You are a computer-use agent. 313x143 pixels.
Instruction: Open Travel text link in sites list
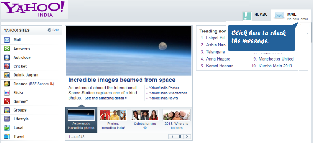(19, 137)
